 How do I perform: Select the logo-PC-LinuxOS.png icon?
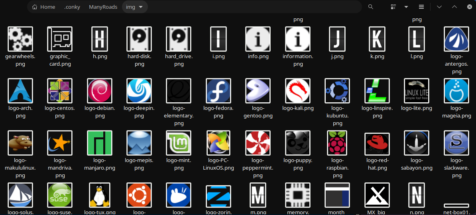pyautogui.click(x=218, y=143)
